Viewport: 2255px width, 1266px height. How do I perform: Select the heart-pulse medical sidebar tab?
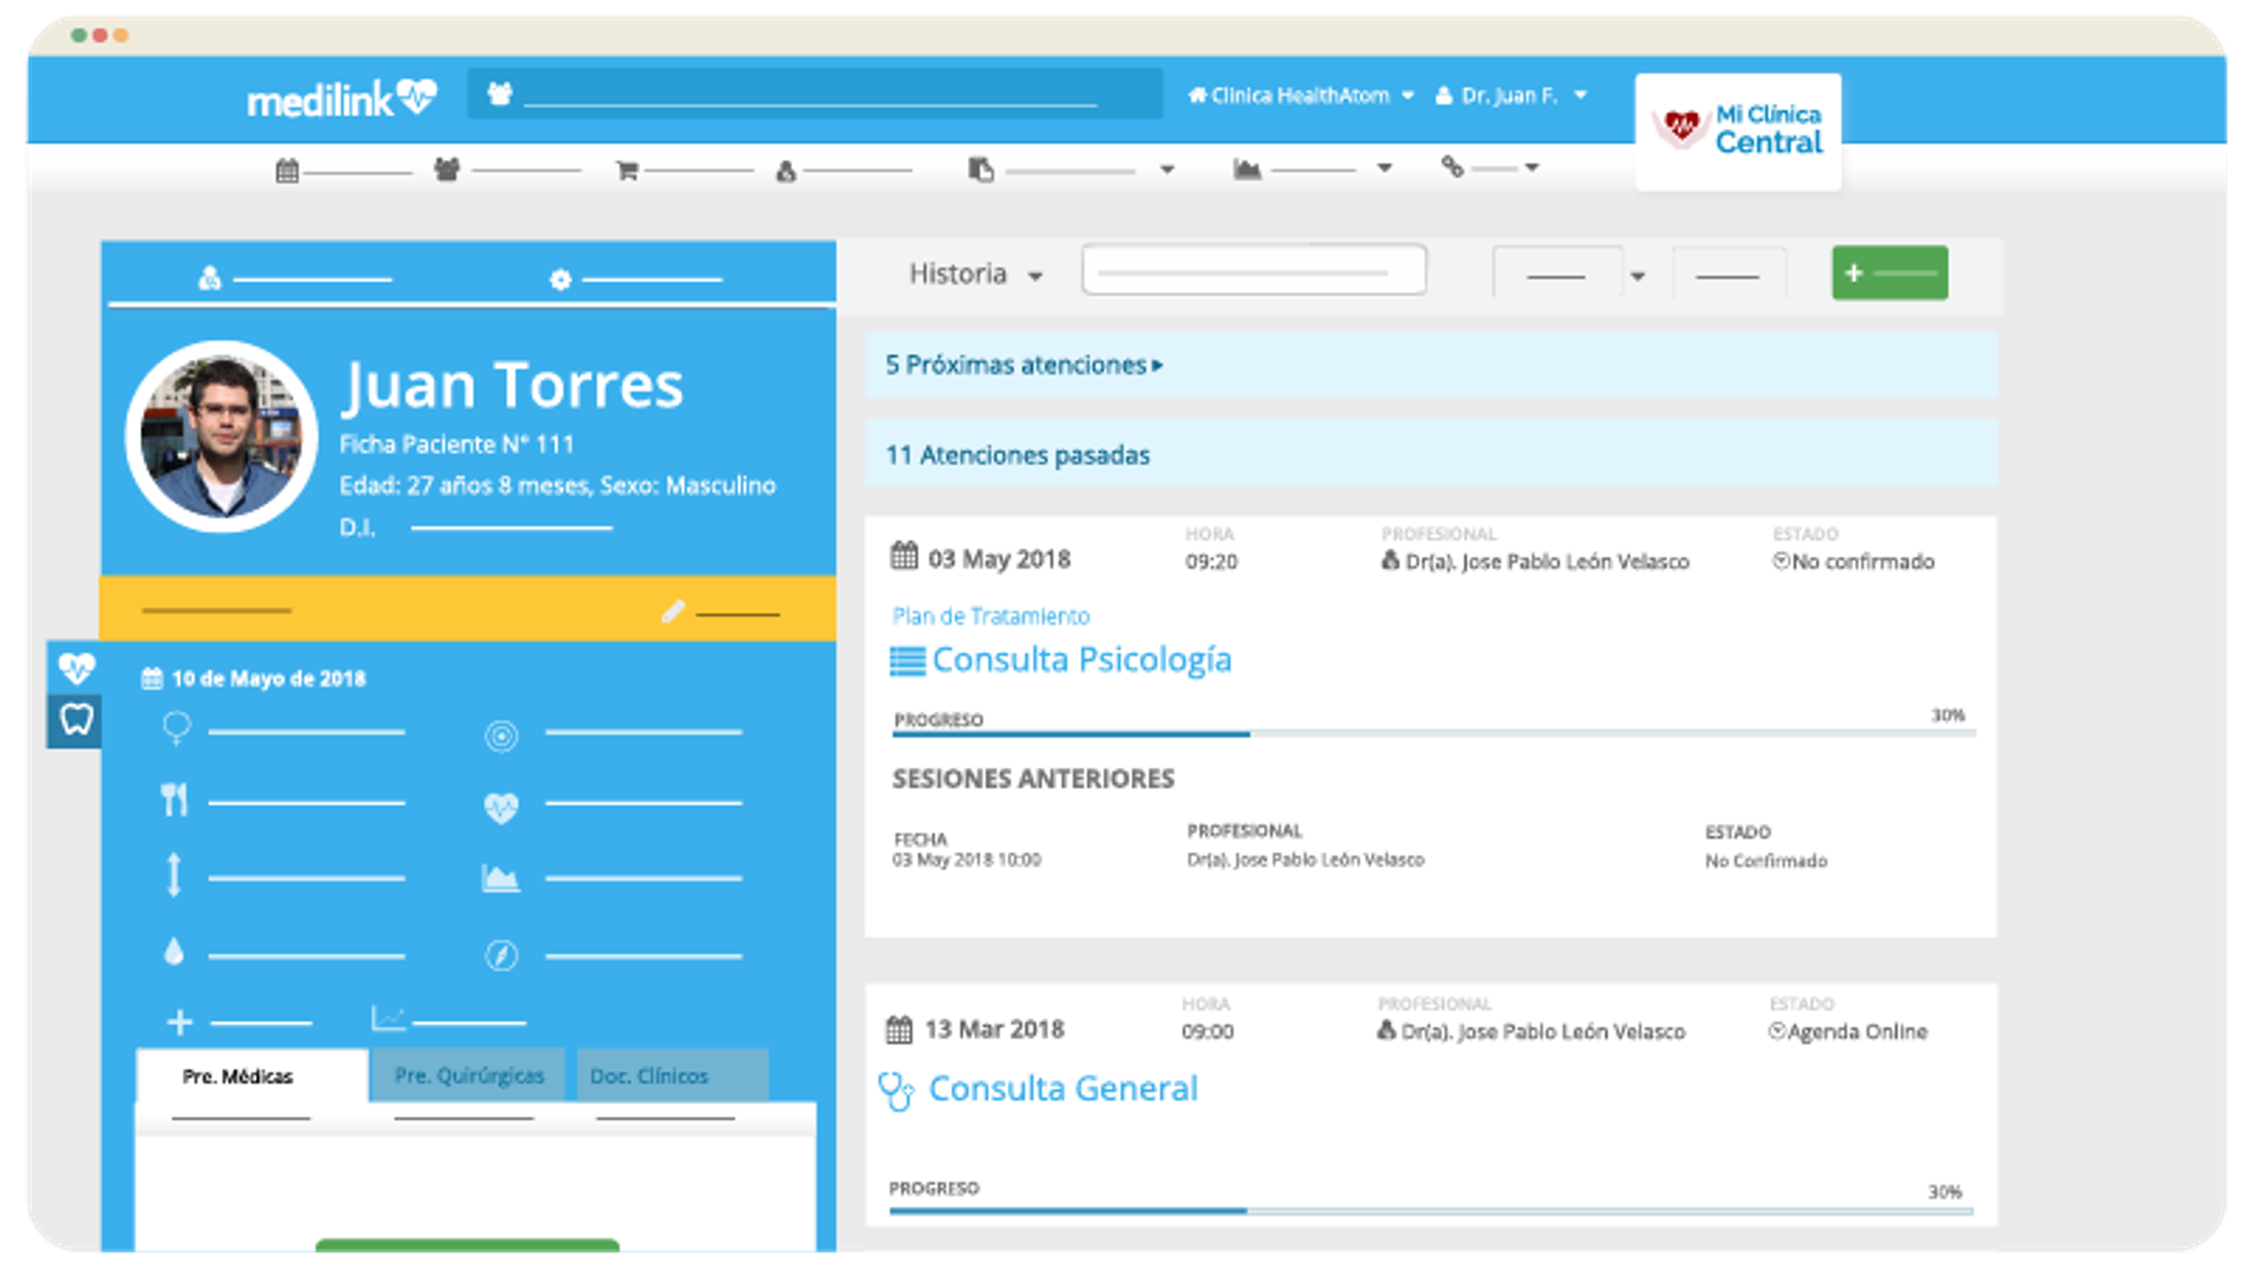click(x=75, y=669)
